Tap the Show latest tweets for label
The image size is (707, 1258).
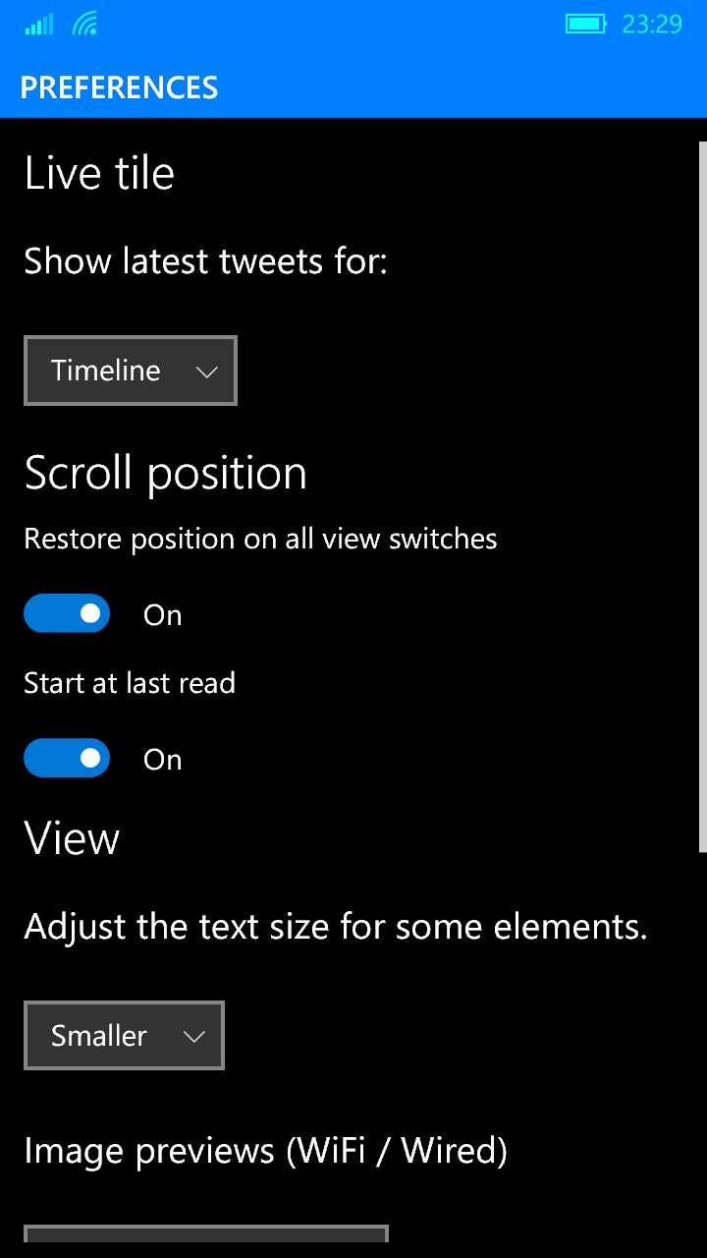tap(206, 261)
